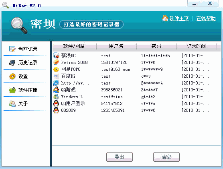Click the 导出 button
The height and width of the screenshot is (169, 223).
click(120, 157)
